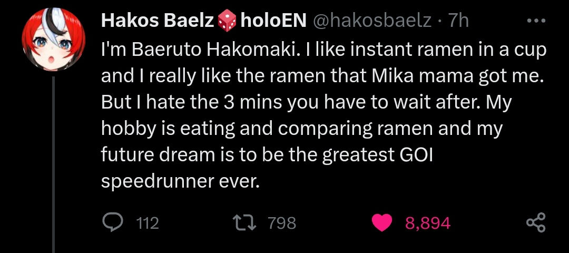Screen dimensions: 569x253
Task: View likes via the 8,894 count
Action: [x=428, y=223]
